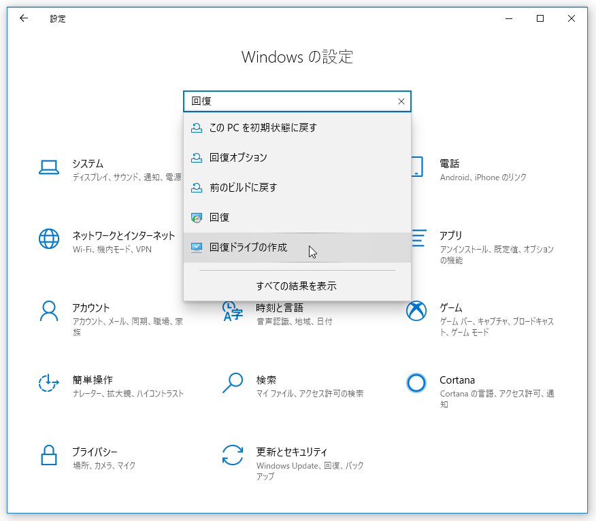Click ゲーム バー、キャプチャ description text
The height and width of the screenshot is (521, 596).
click(x=497, y=326)
